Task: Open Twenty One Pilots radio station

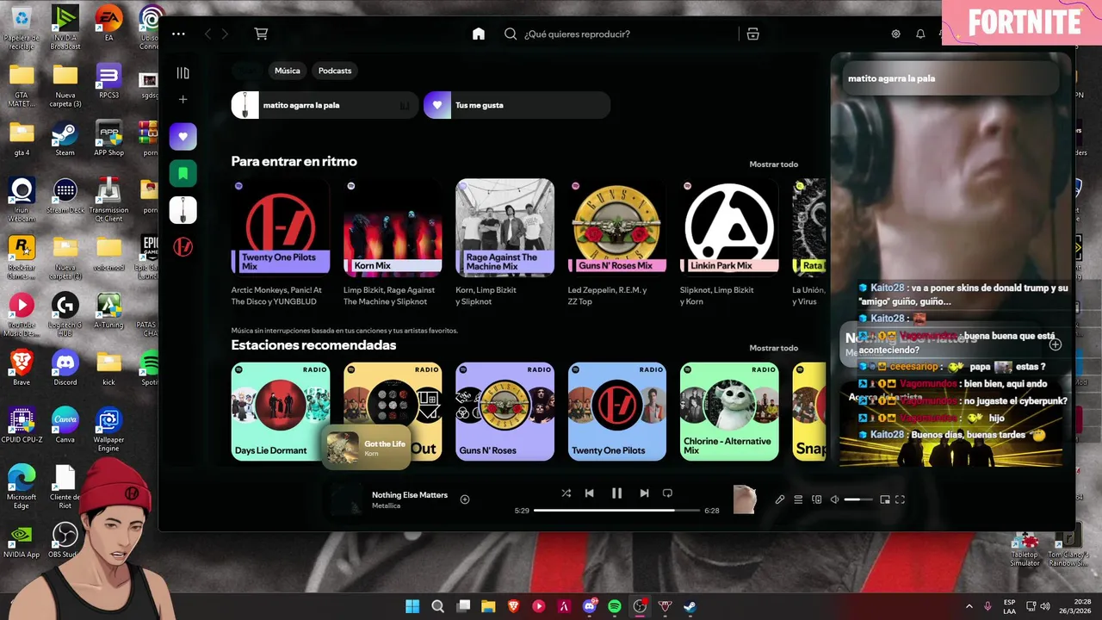Action: click(x=617, y=412)
